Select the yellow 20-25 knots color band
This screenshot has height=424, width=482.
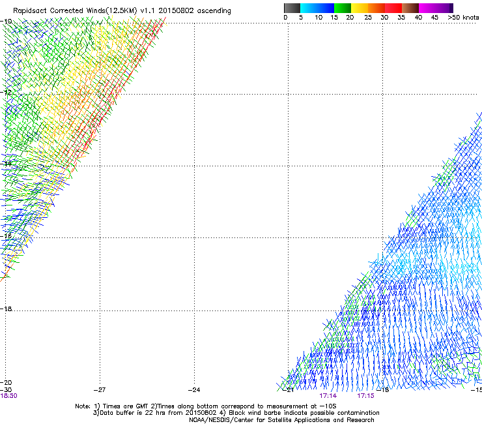point(360,8)
